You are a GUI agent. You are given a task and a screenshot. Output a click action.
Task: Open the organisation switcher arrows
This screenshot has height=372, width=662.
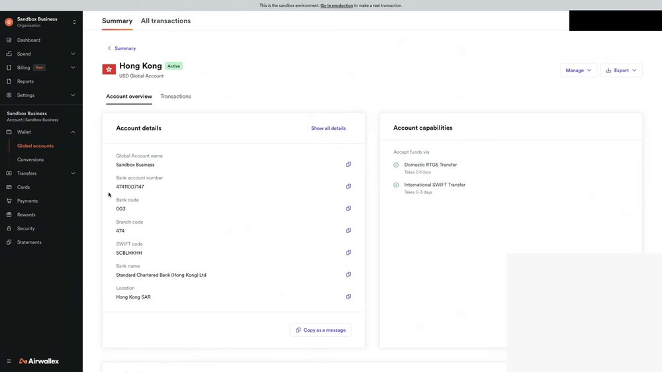pos(74,22)
